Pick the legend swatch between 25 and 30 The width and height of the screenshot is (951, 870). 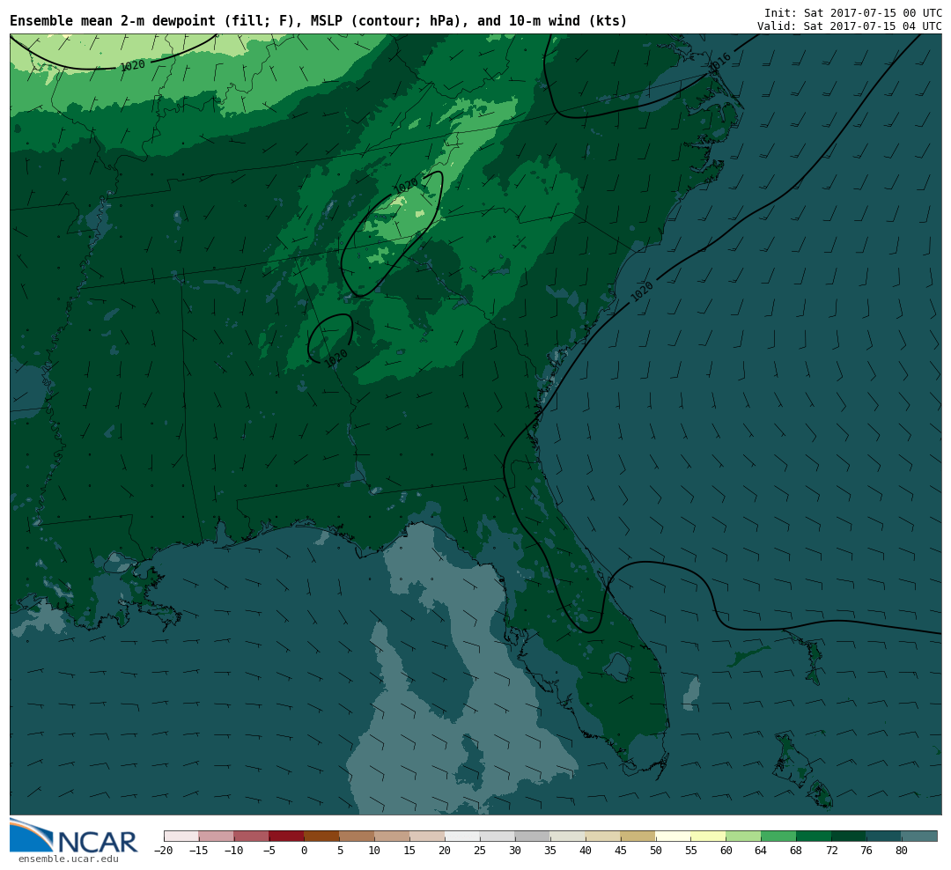click(x=498, y=836)
